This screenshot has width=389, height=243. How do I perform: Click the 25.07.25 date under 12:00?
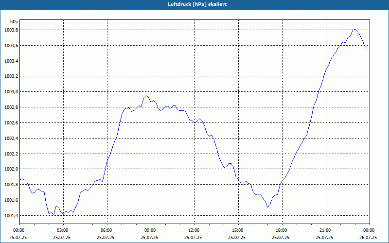(194, 237)
